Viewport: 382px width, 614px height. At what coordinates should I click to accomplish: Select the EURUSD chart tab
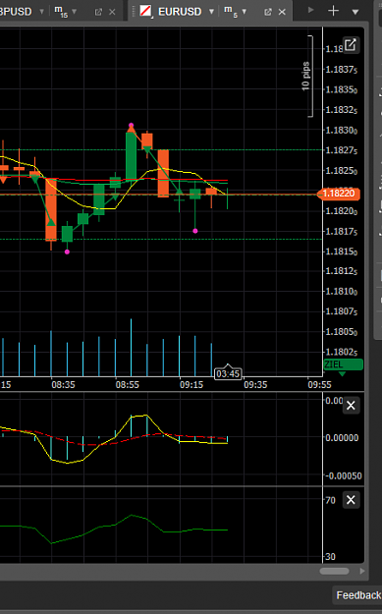click(180, 12)
